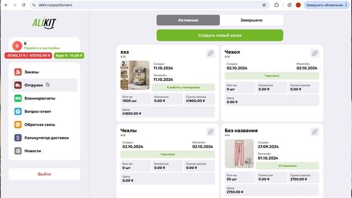The height and width of the screenshot is (198, 352).
Task: Click the Отправлено status label
Action: (287, 166)
